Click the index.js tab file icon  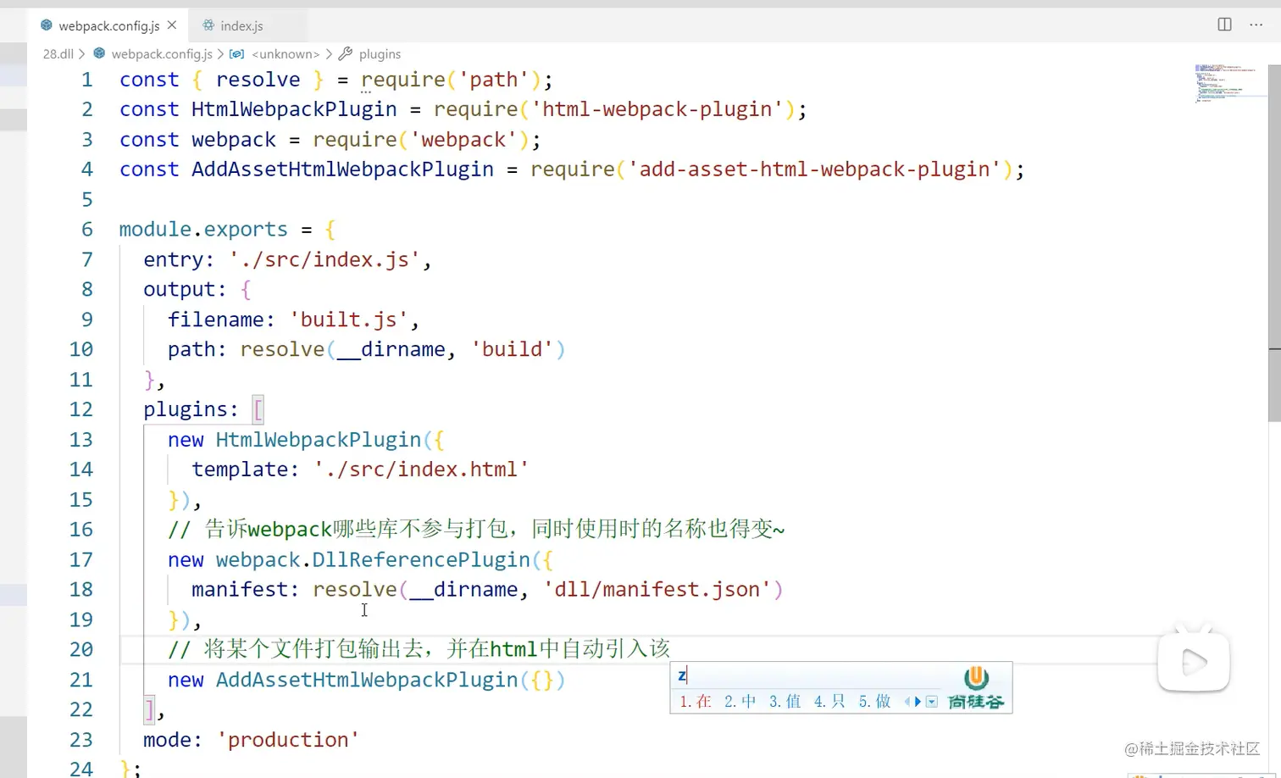[x=208, y=25]
